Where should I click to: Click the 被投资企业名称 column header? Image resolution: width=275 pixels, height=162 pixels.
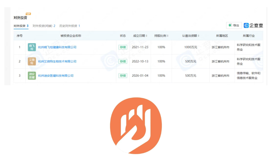coord(71,36)
